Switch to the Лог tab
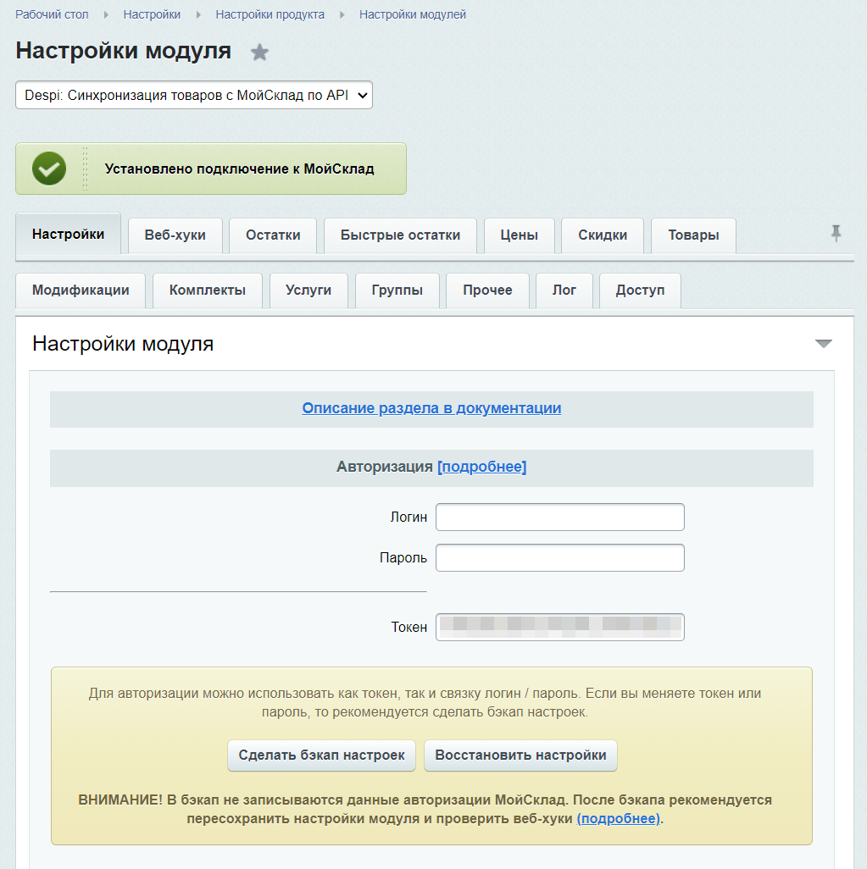 click(564, 291)
